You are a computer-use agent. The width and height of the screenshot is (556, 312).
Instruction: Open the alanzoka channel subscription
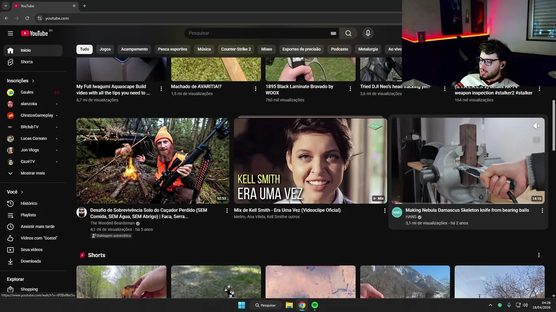[33, 104]
